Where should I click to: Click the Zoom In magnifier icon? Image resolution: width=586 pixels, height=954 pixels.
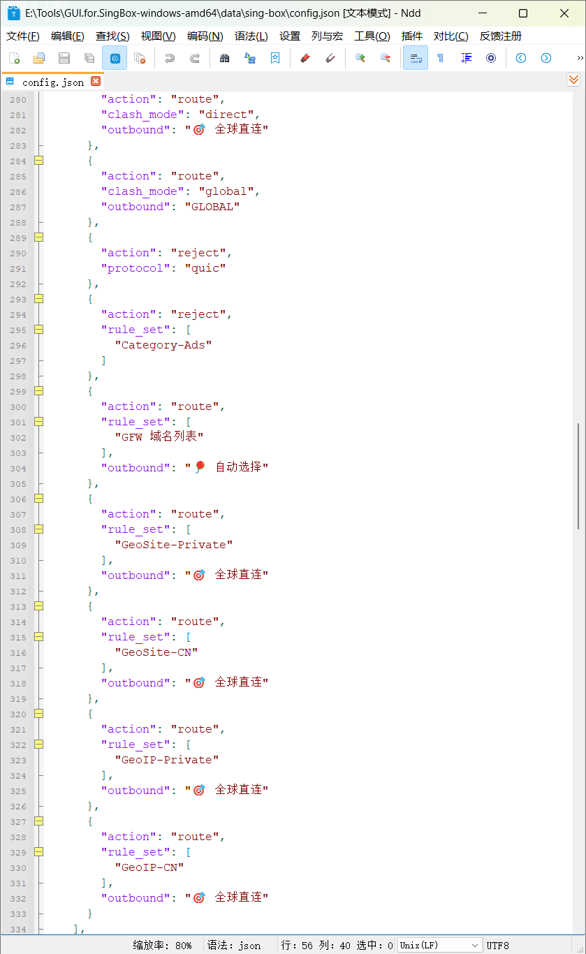pyautogui.click(x=360, y=58)
